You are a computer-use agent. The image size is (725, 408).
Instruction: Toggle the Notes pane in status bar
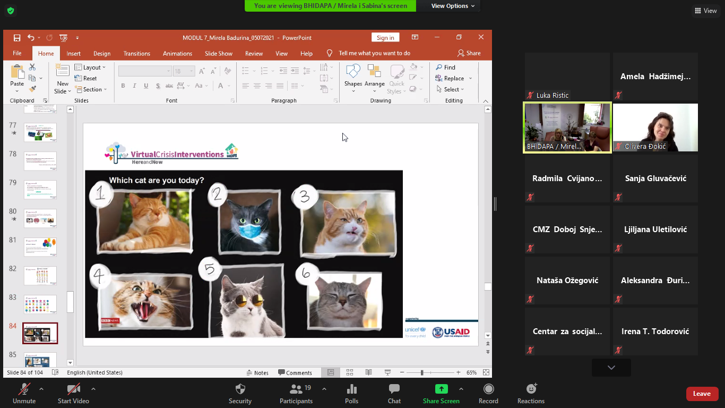tap(257, 373)
